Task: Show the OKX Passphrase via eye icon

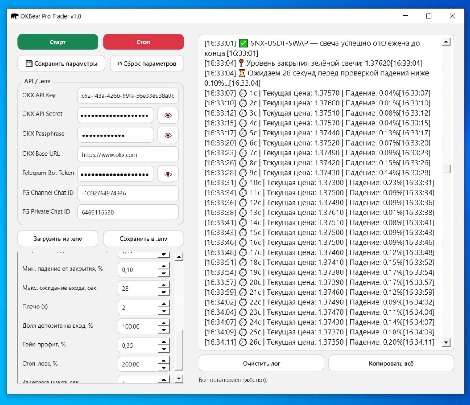Action: tap(168, 135)
